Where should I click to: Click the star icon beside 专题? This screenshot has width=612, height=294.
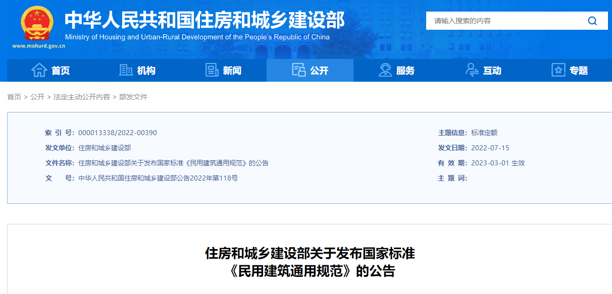point(558,70)
